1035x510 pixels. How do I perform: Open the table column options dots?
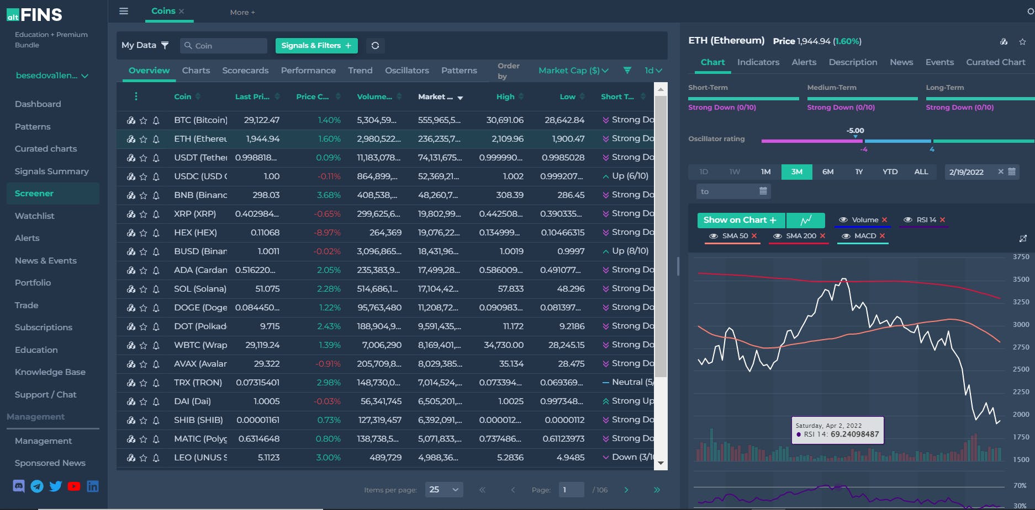click(x=136, y=96)
